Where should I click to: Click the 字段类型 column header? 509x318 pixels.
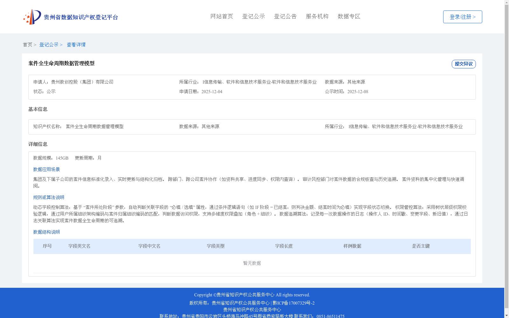click(216, 246)
